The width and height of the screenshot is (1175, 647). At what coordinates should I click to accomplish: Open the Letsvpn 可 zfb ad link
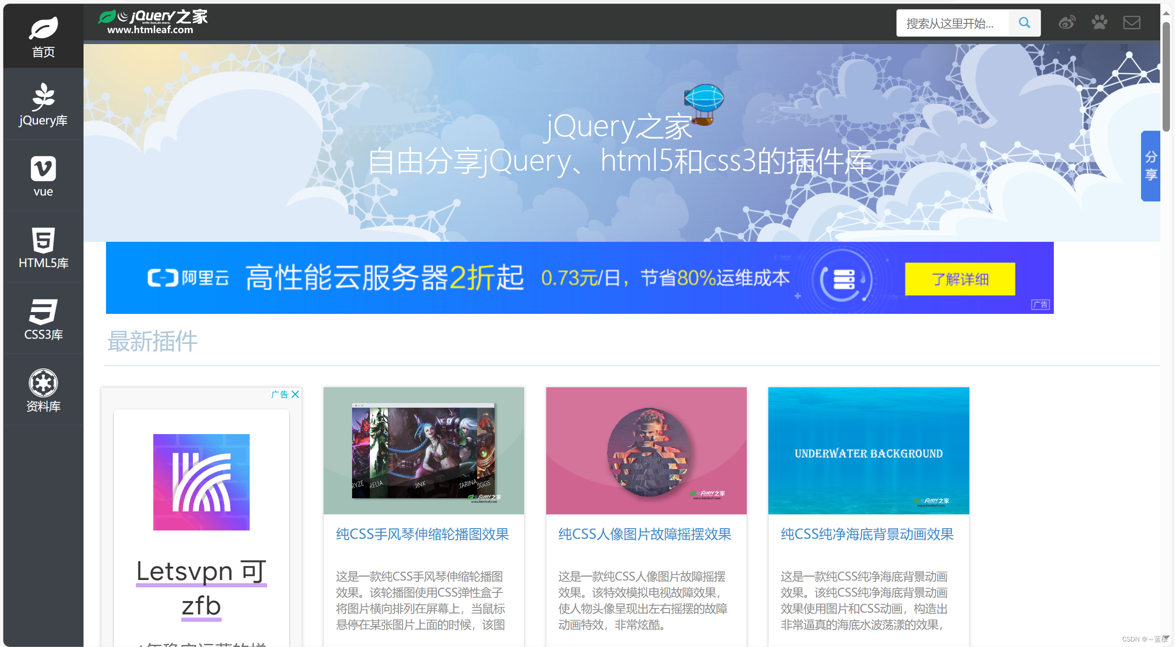(201, 589)
